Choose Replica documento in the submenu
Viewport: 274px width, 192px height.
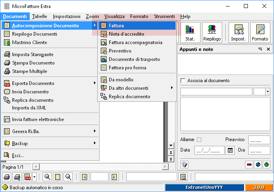point(137,97)
